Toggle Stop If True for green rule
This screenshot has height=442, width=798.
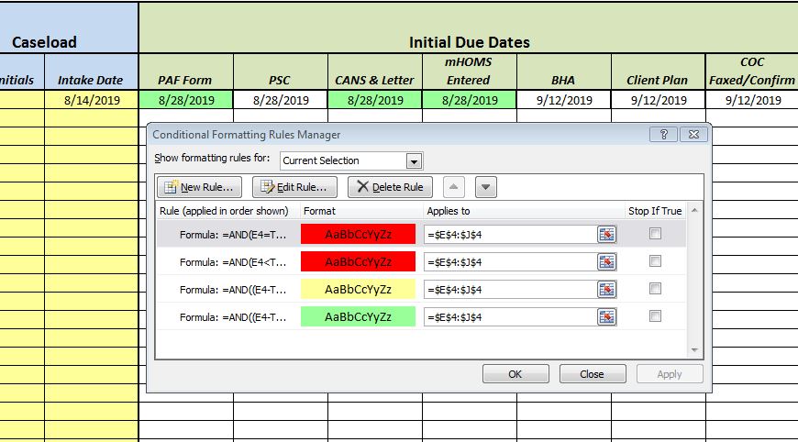point(655,315)
